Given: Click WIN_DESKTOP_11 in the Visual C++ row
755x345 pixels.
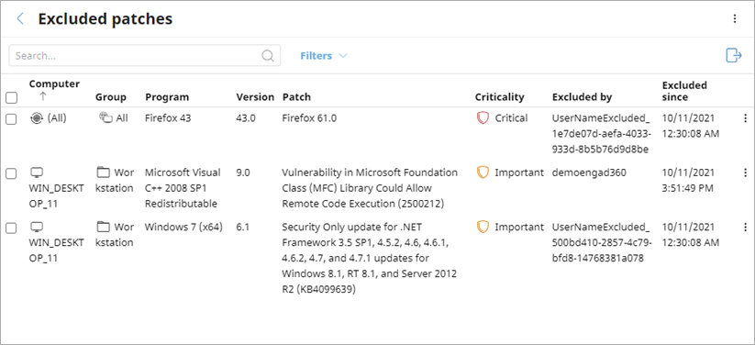Looking at the screenshot, I should click(56, 195).
